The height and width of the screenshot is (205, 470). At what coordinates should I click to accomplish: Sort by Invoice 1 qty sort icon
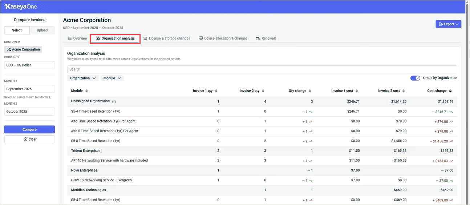coord(216,91)
